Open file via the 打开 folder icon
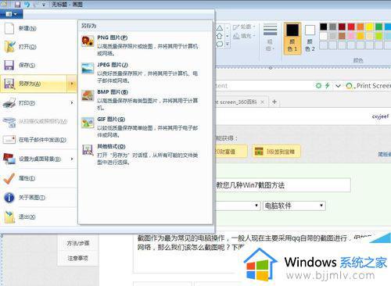Viewport: 391px width, 286px height. coord(9,47)
